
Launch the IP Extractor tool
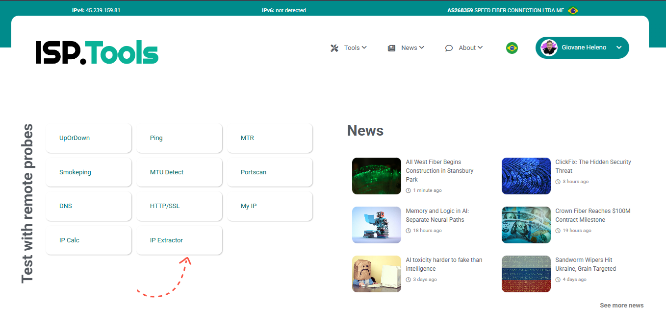179,240
